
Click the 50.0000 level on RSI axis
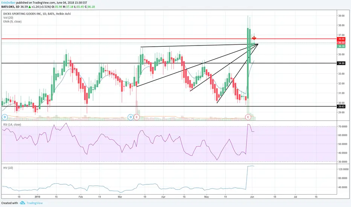343,144
